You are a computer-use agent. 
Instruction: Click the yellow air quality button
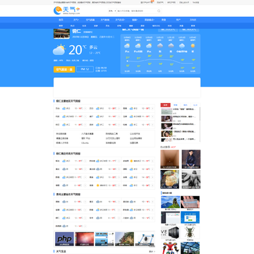coord(64,69)
